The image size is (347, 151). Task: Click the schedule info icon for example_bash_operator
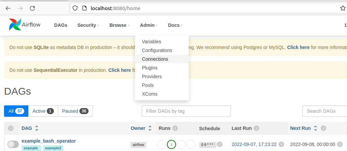tap(220, 144)
